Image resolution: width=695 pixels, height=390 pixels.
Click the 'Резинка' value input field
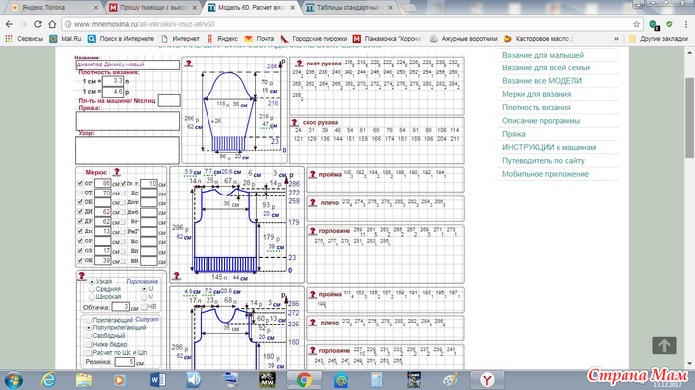[x=124, y=362]
